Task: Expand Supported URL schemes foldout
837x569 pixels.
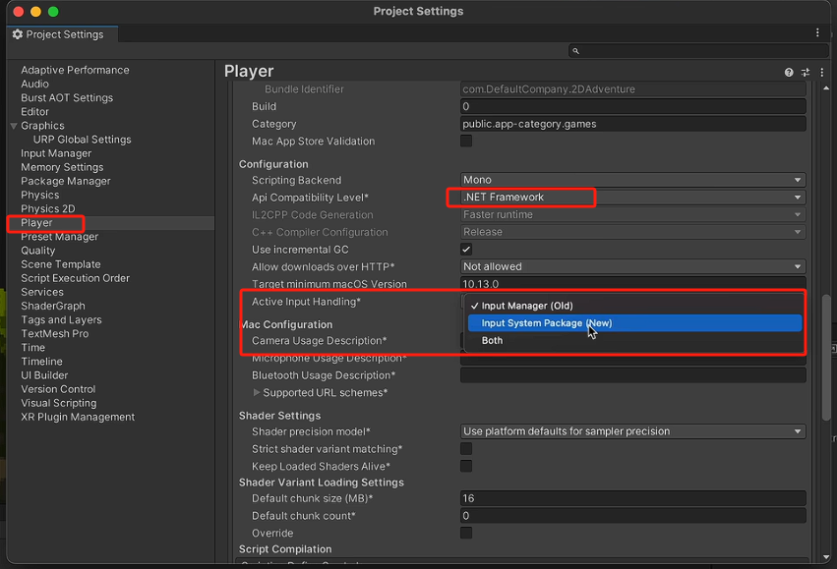Action: [257, 392]
